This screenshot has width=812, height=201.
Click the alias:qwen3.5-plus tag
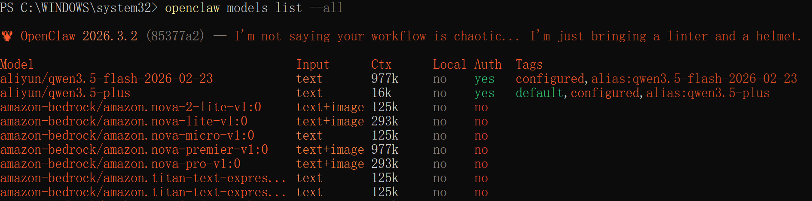pyautogui.click(x=708, y=93)
